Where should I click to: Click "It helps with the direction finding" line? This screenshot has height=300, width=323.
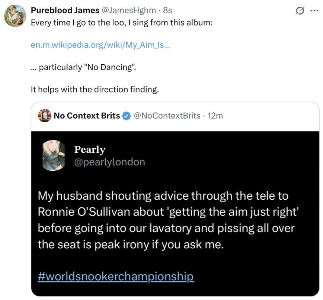95,89
